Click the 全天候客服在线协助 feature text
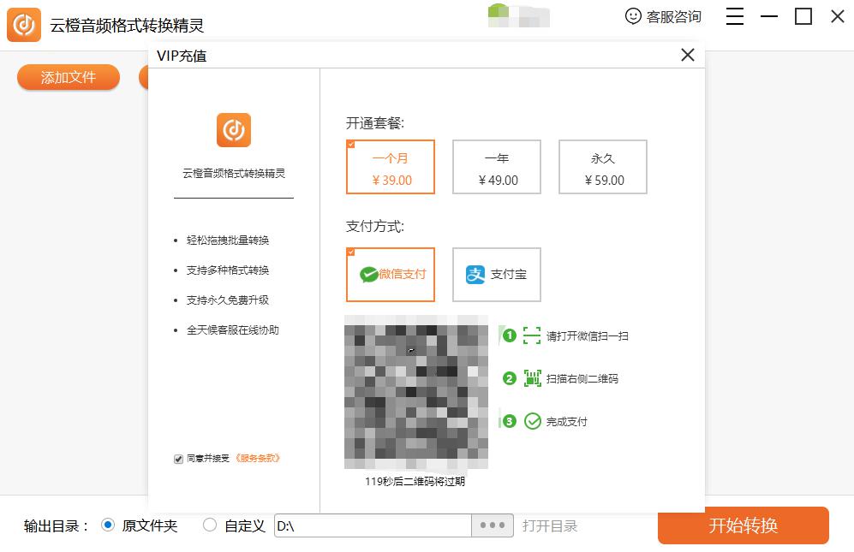 click(x=233, y=329)
